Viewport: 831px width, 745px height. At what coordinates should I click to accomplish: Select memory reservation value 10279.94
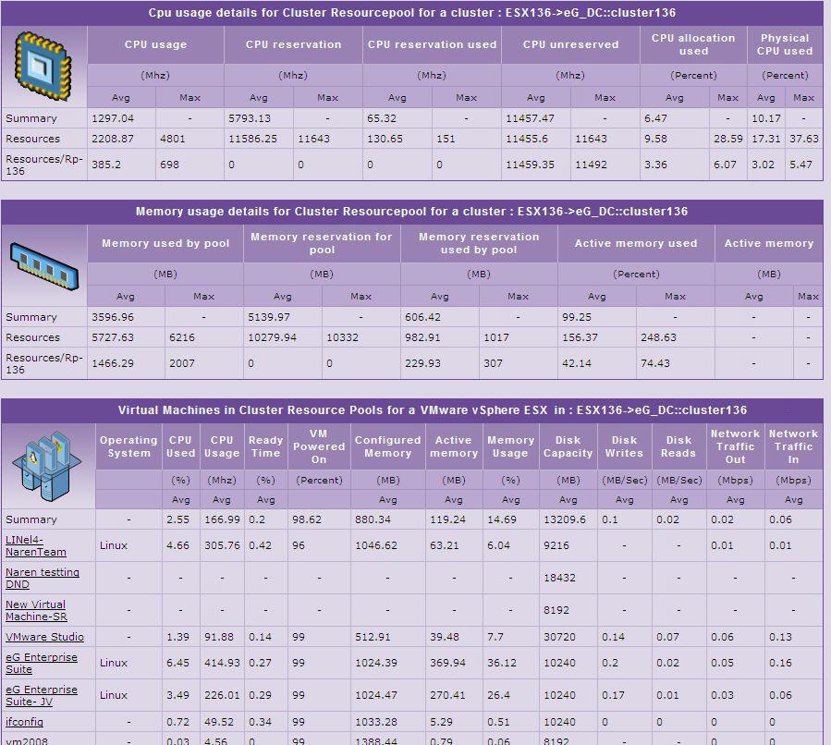[x=273, y=337]
